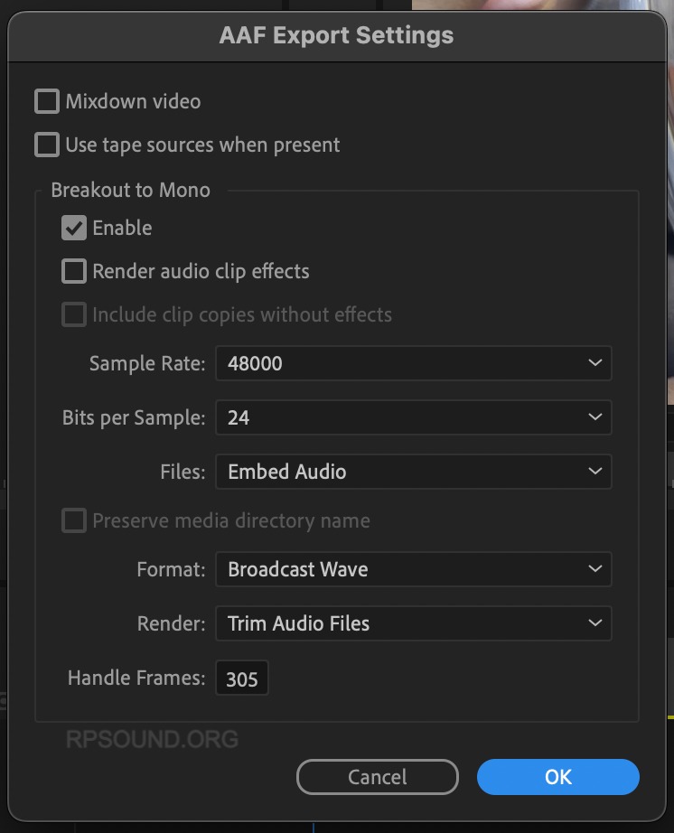Viewport: 674px width, 833px height.
Task: Click the Handle Frames input field
Action: [x=242, y=679]
